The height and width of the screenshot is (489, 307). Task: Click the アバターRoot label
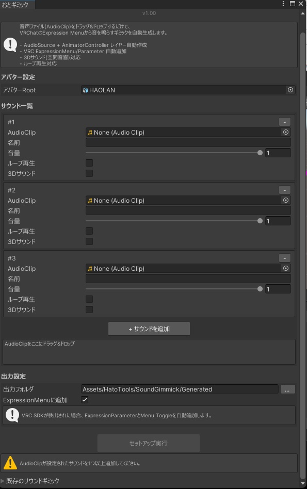19,90
